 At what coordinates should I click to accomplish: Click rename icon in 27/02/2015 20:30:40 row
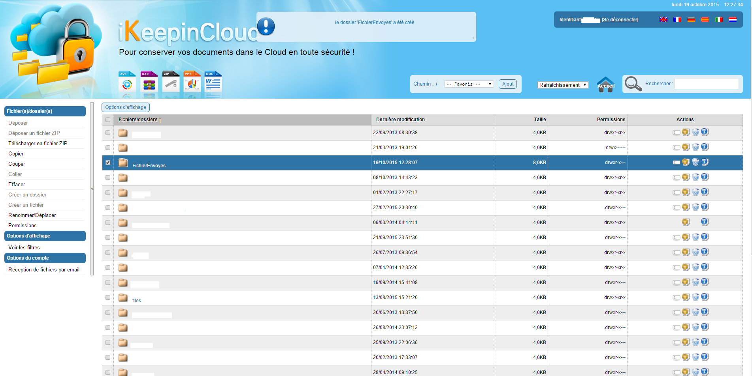[677, 208]
